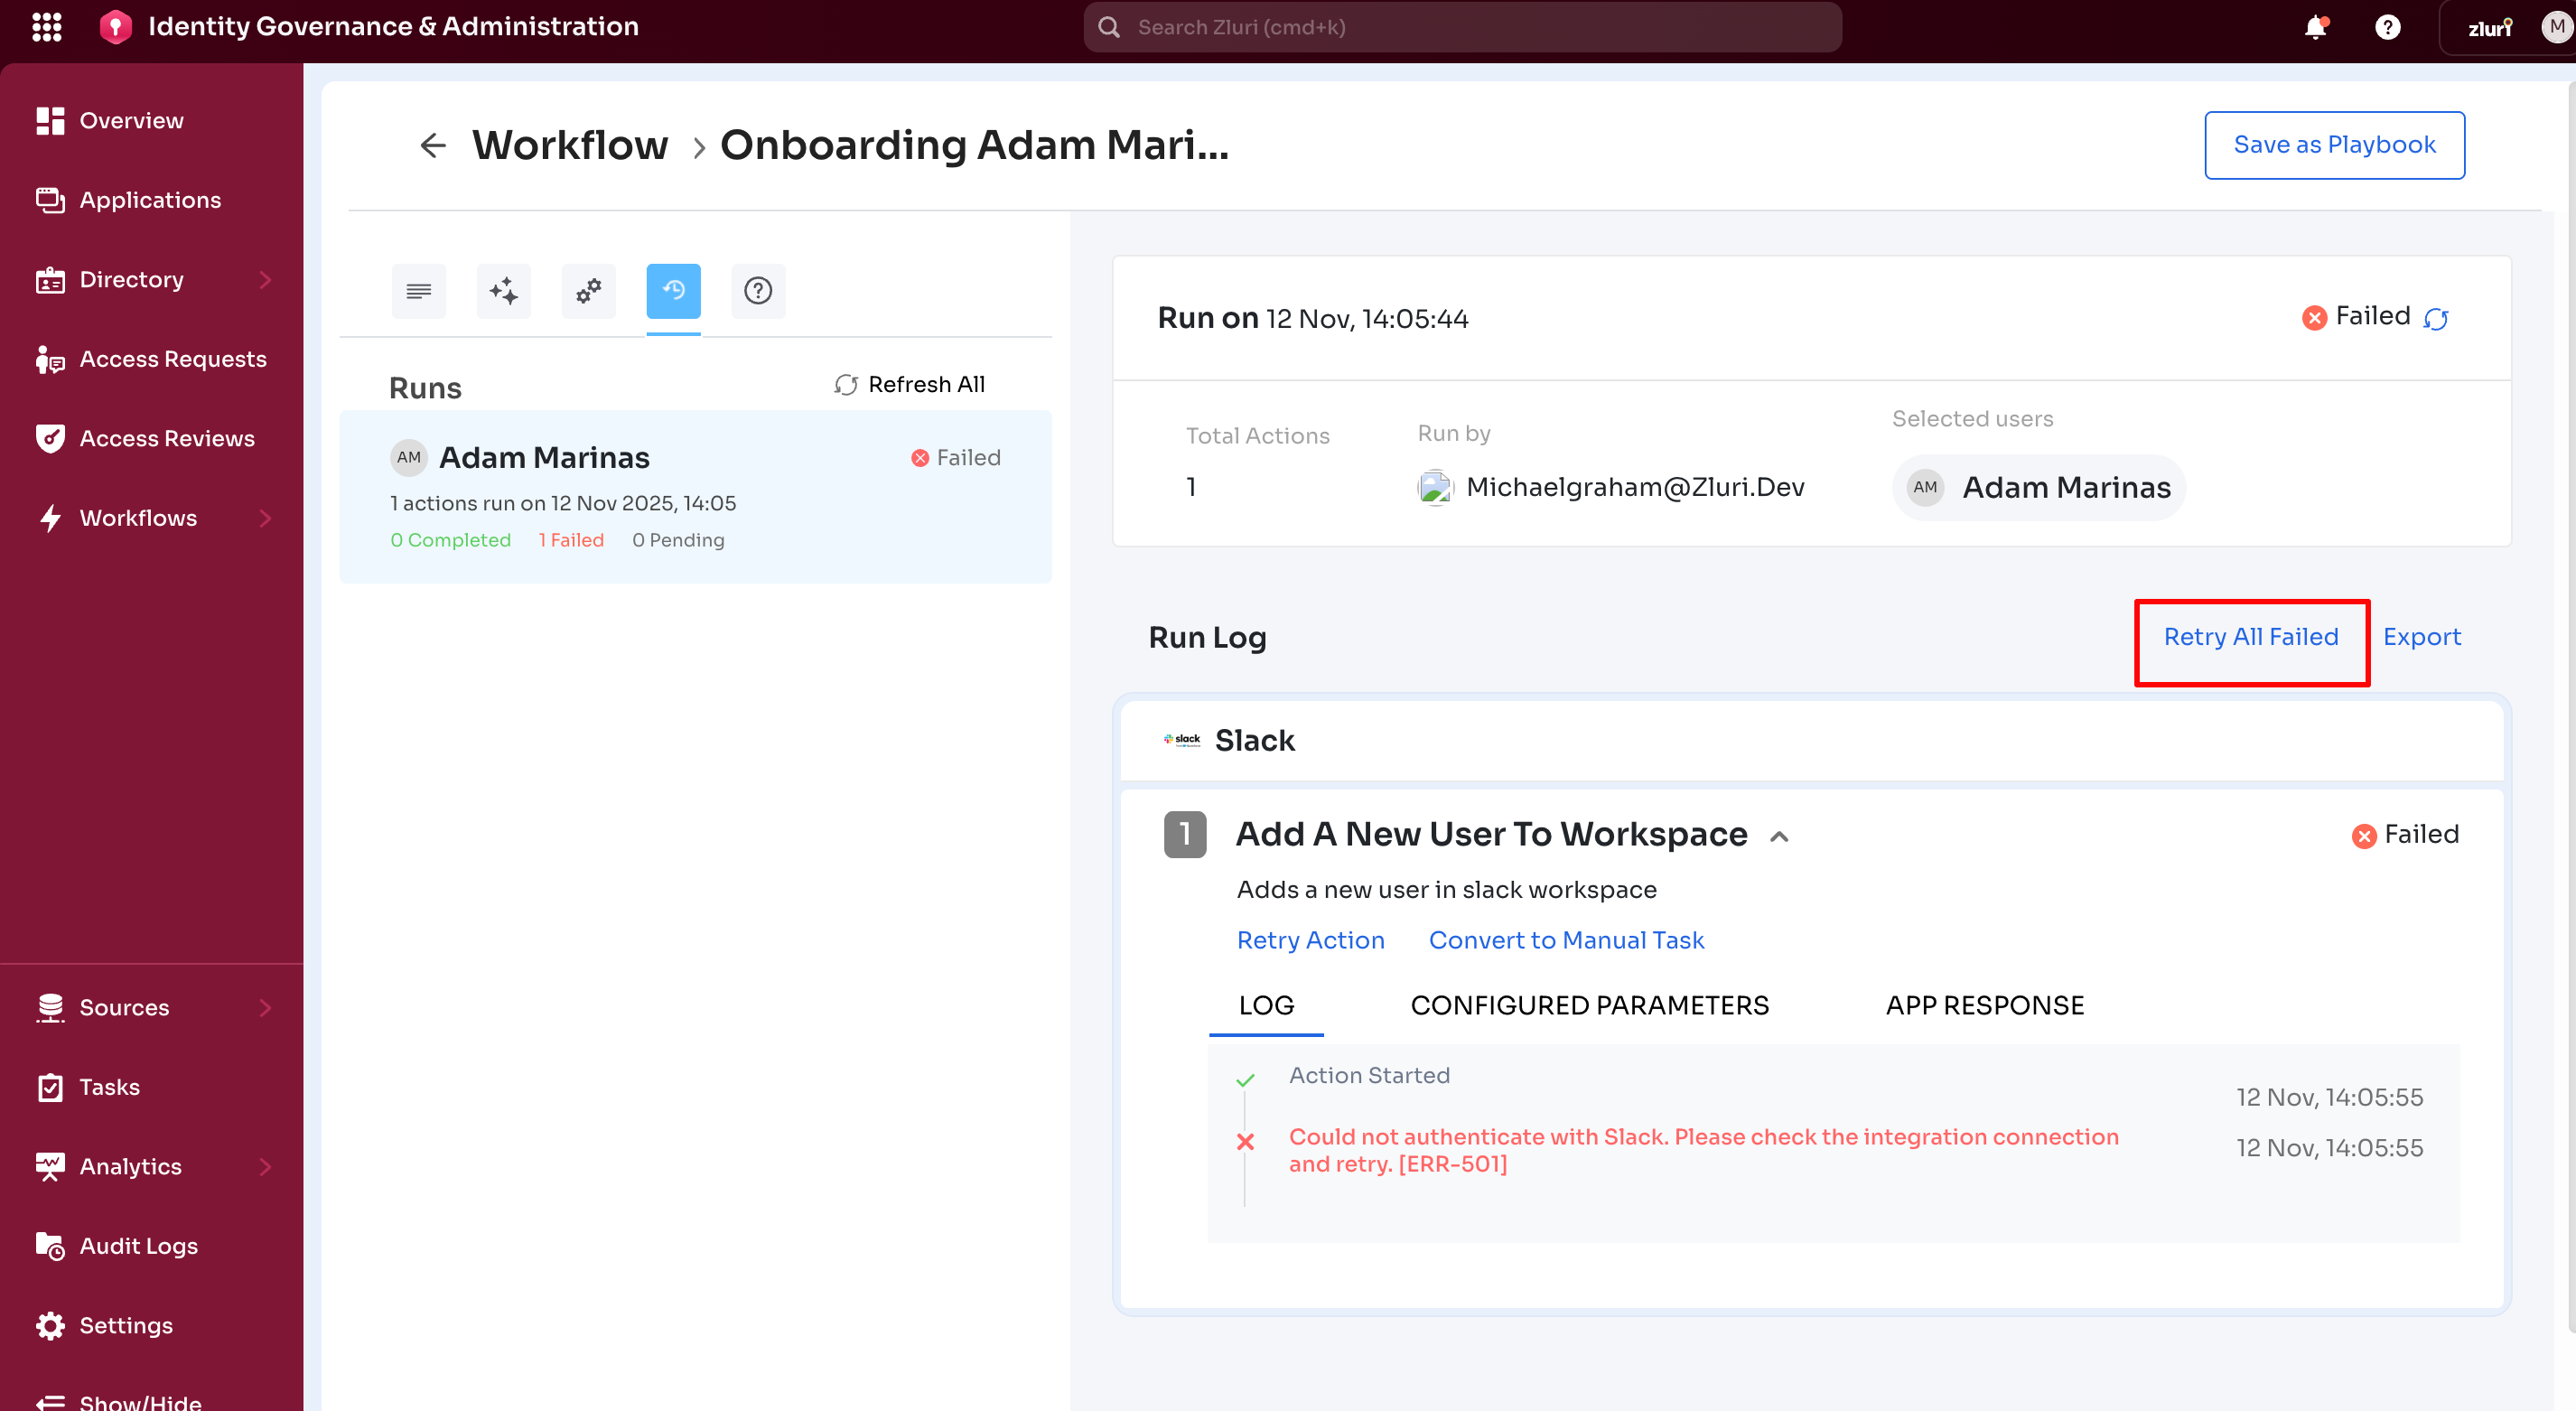
Task: Click Save as Playbook
Action: point(2335,145)
